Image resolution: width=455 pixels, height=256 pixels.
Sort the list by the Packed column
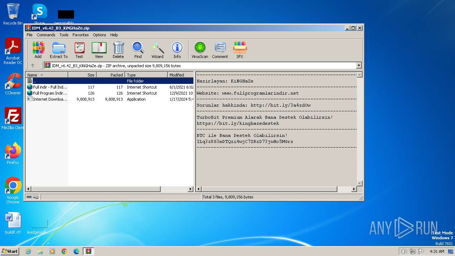111,75
